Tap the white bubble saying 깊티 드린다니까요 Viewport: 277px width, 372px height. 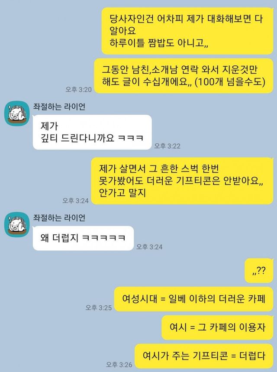pos(92,132)
